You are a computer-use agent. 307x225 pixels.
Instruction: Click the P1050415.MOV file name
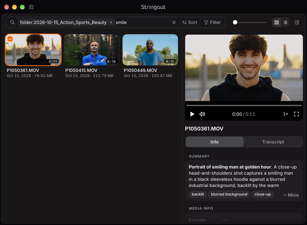(81, 70)
